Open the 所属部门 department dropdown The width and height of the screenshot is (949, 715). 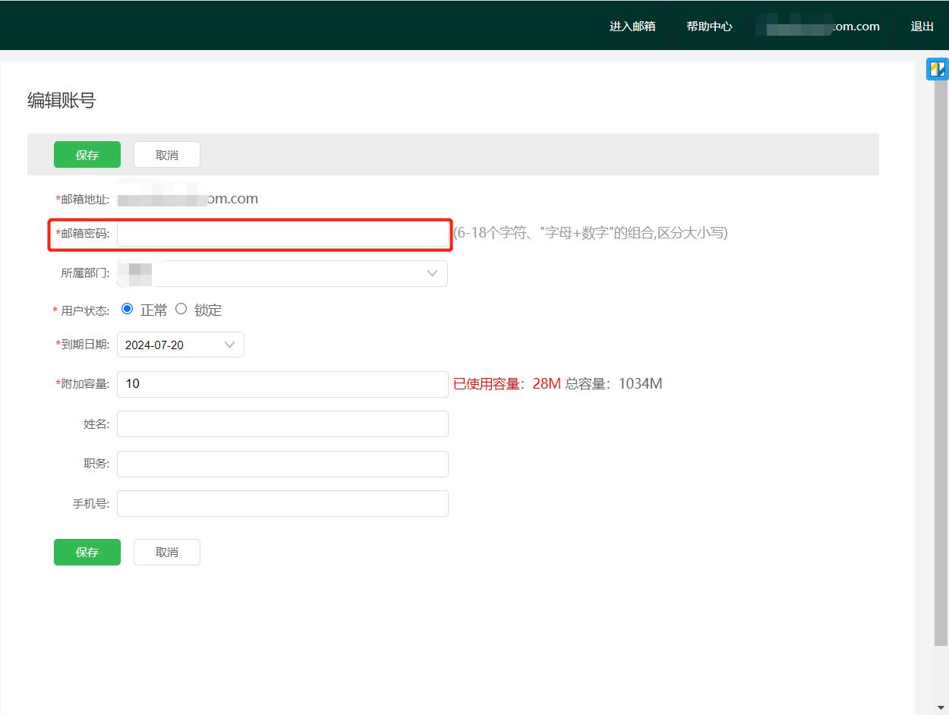pos(432,273)
